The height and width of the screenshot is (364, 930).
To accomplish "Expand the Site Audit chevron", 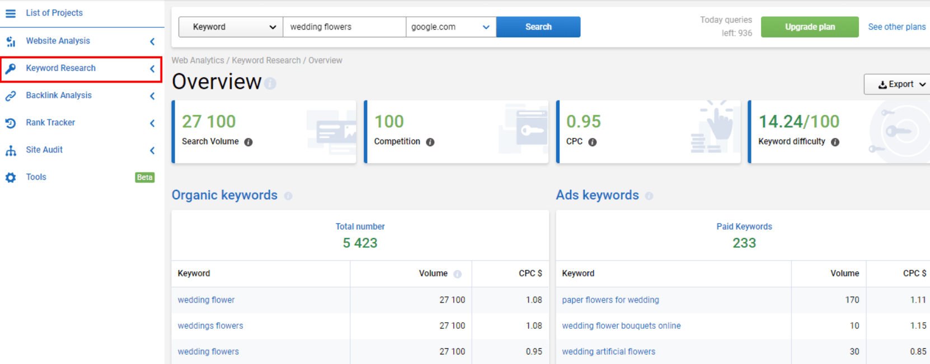I will coord(152,150).
